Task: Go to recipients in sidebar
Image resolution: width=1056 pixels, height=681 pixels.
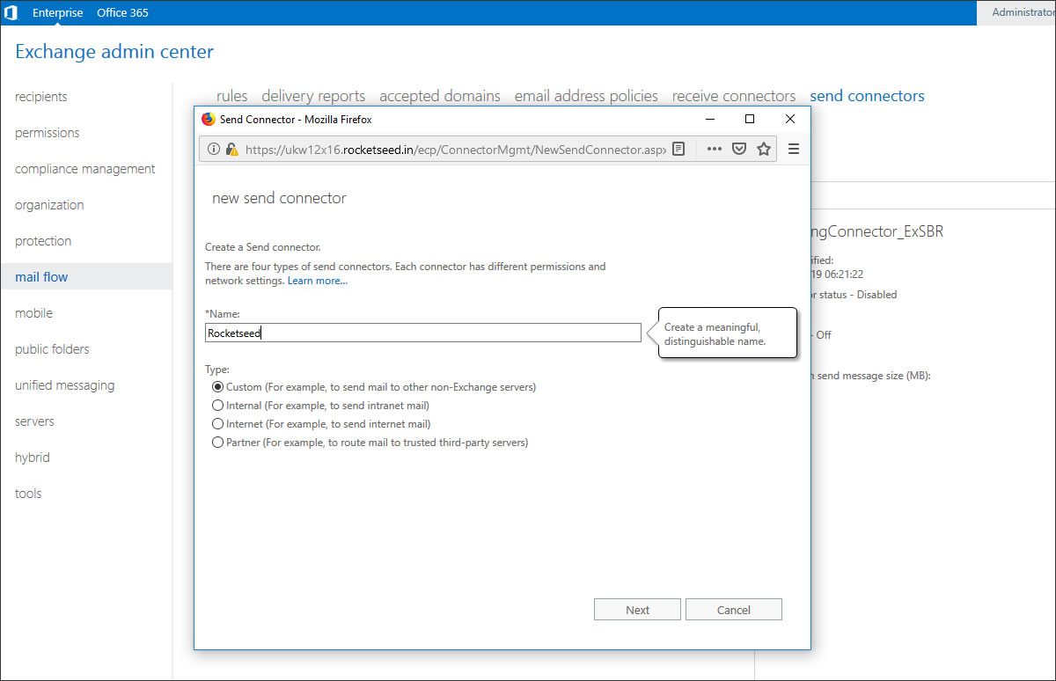Action: tap(41, 97)
